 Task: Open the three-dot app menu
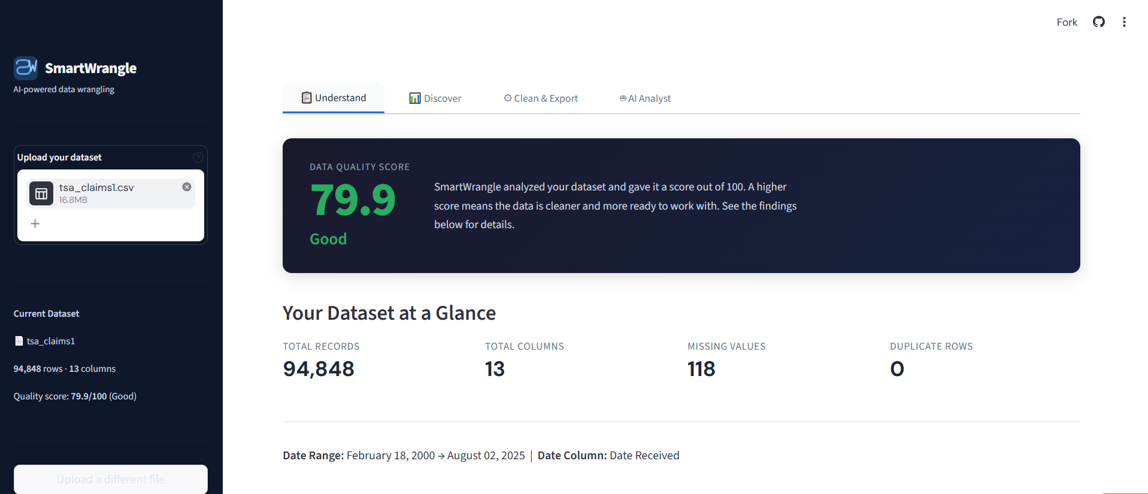[x=1124, y=22]
